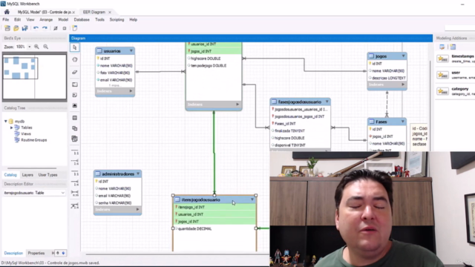Click the save model toolbar icon
The image size is (475, 267).
[x=24, y=28]
